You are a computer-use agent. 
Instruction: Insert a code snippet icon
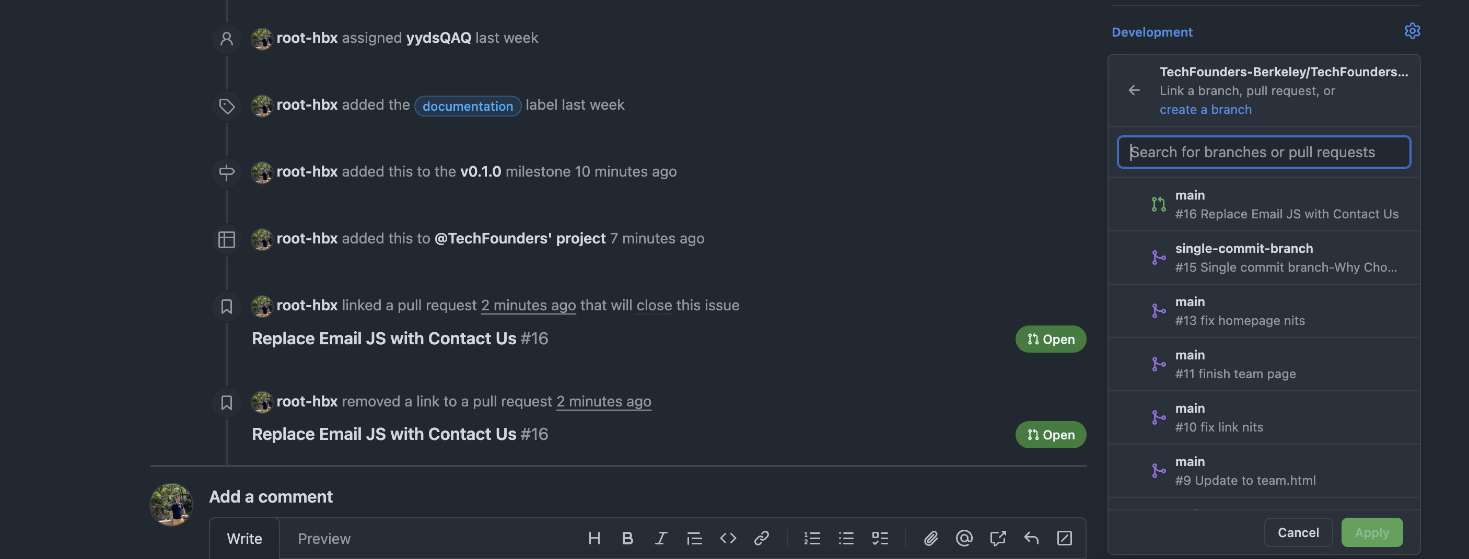728,538
